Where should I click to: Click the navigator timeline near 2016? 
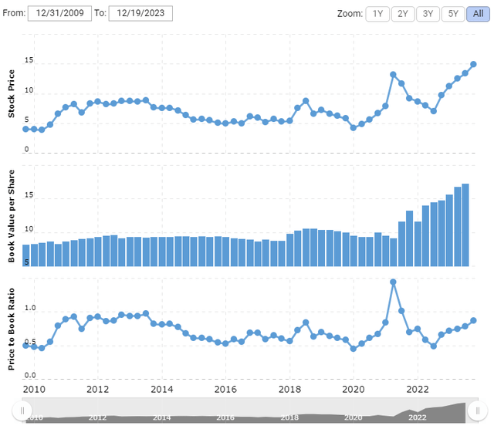click(x=225, y=417)
